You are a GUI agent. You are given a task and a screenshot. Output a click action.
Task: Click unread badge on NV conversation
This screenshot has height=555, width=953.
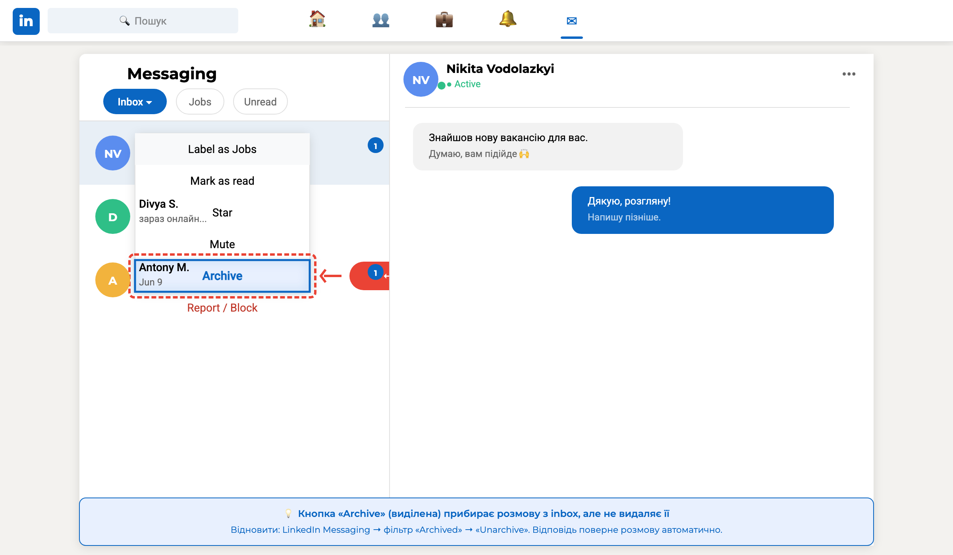pos(375,145)
